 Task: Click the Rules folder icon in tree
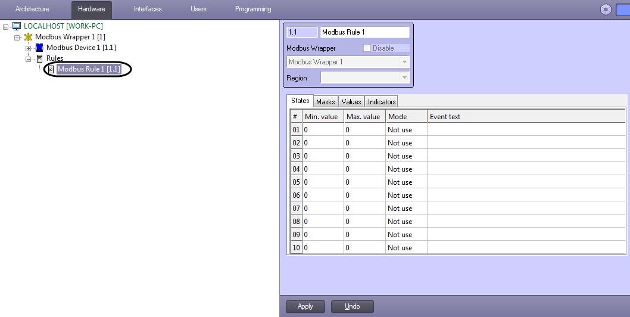39,58
